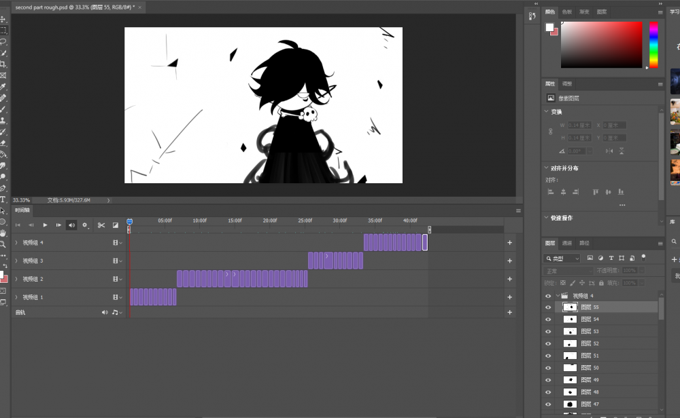Screen dimensions: 680x418
Task: Click the transition icon in timeline
Action: click(116, 225)
